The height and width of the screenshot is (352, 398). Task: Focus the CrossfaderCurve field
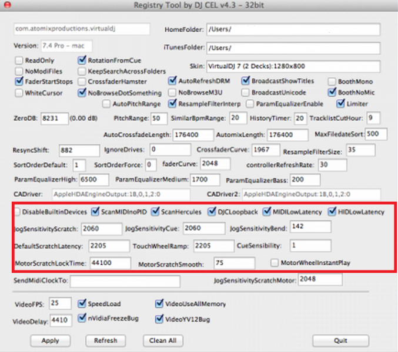point(266,150)
